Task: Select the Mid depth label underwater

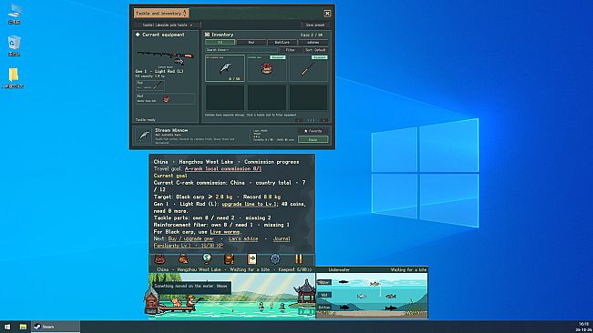Action: (324, 295)
